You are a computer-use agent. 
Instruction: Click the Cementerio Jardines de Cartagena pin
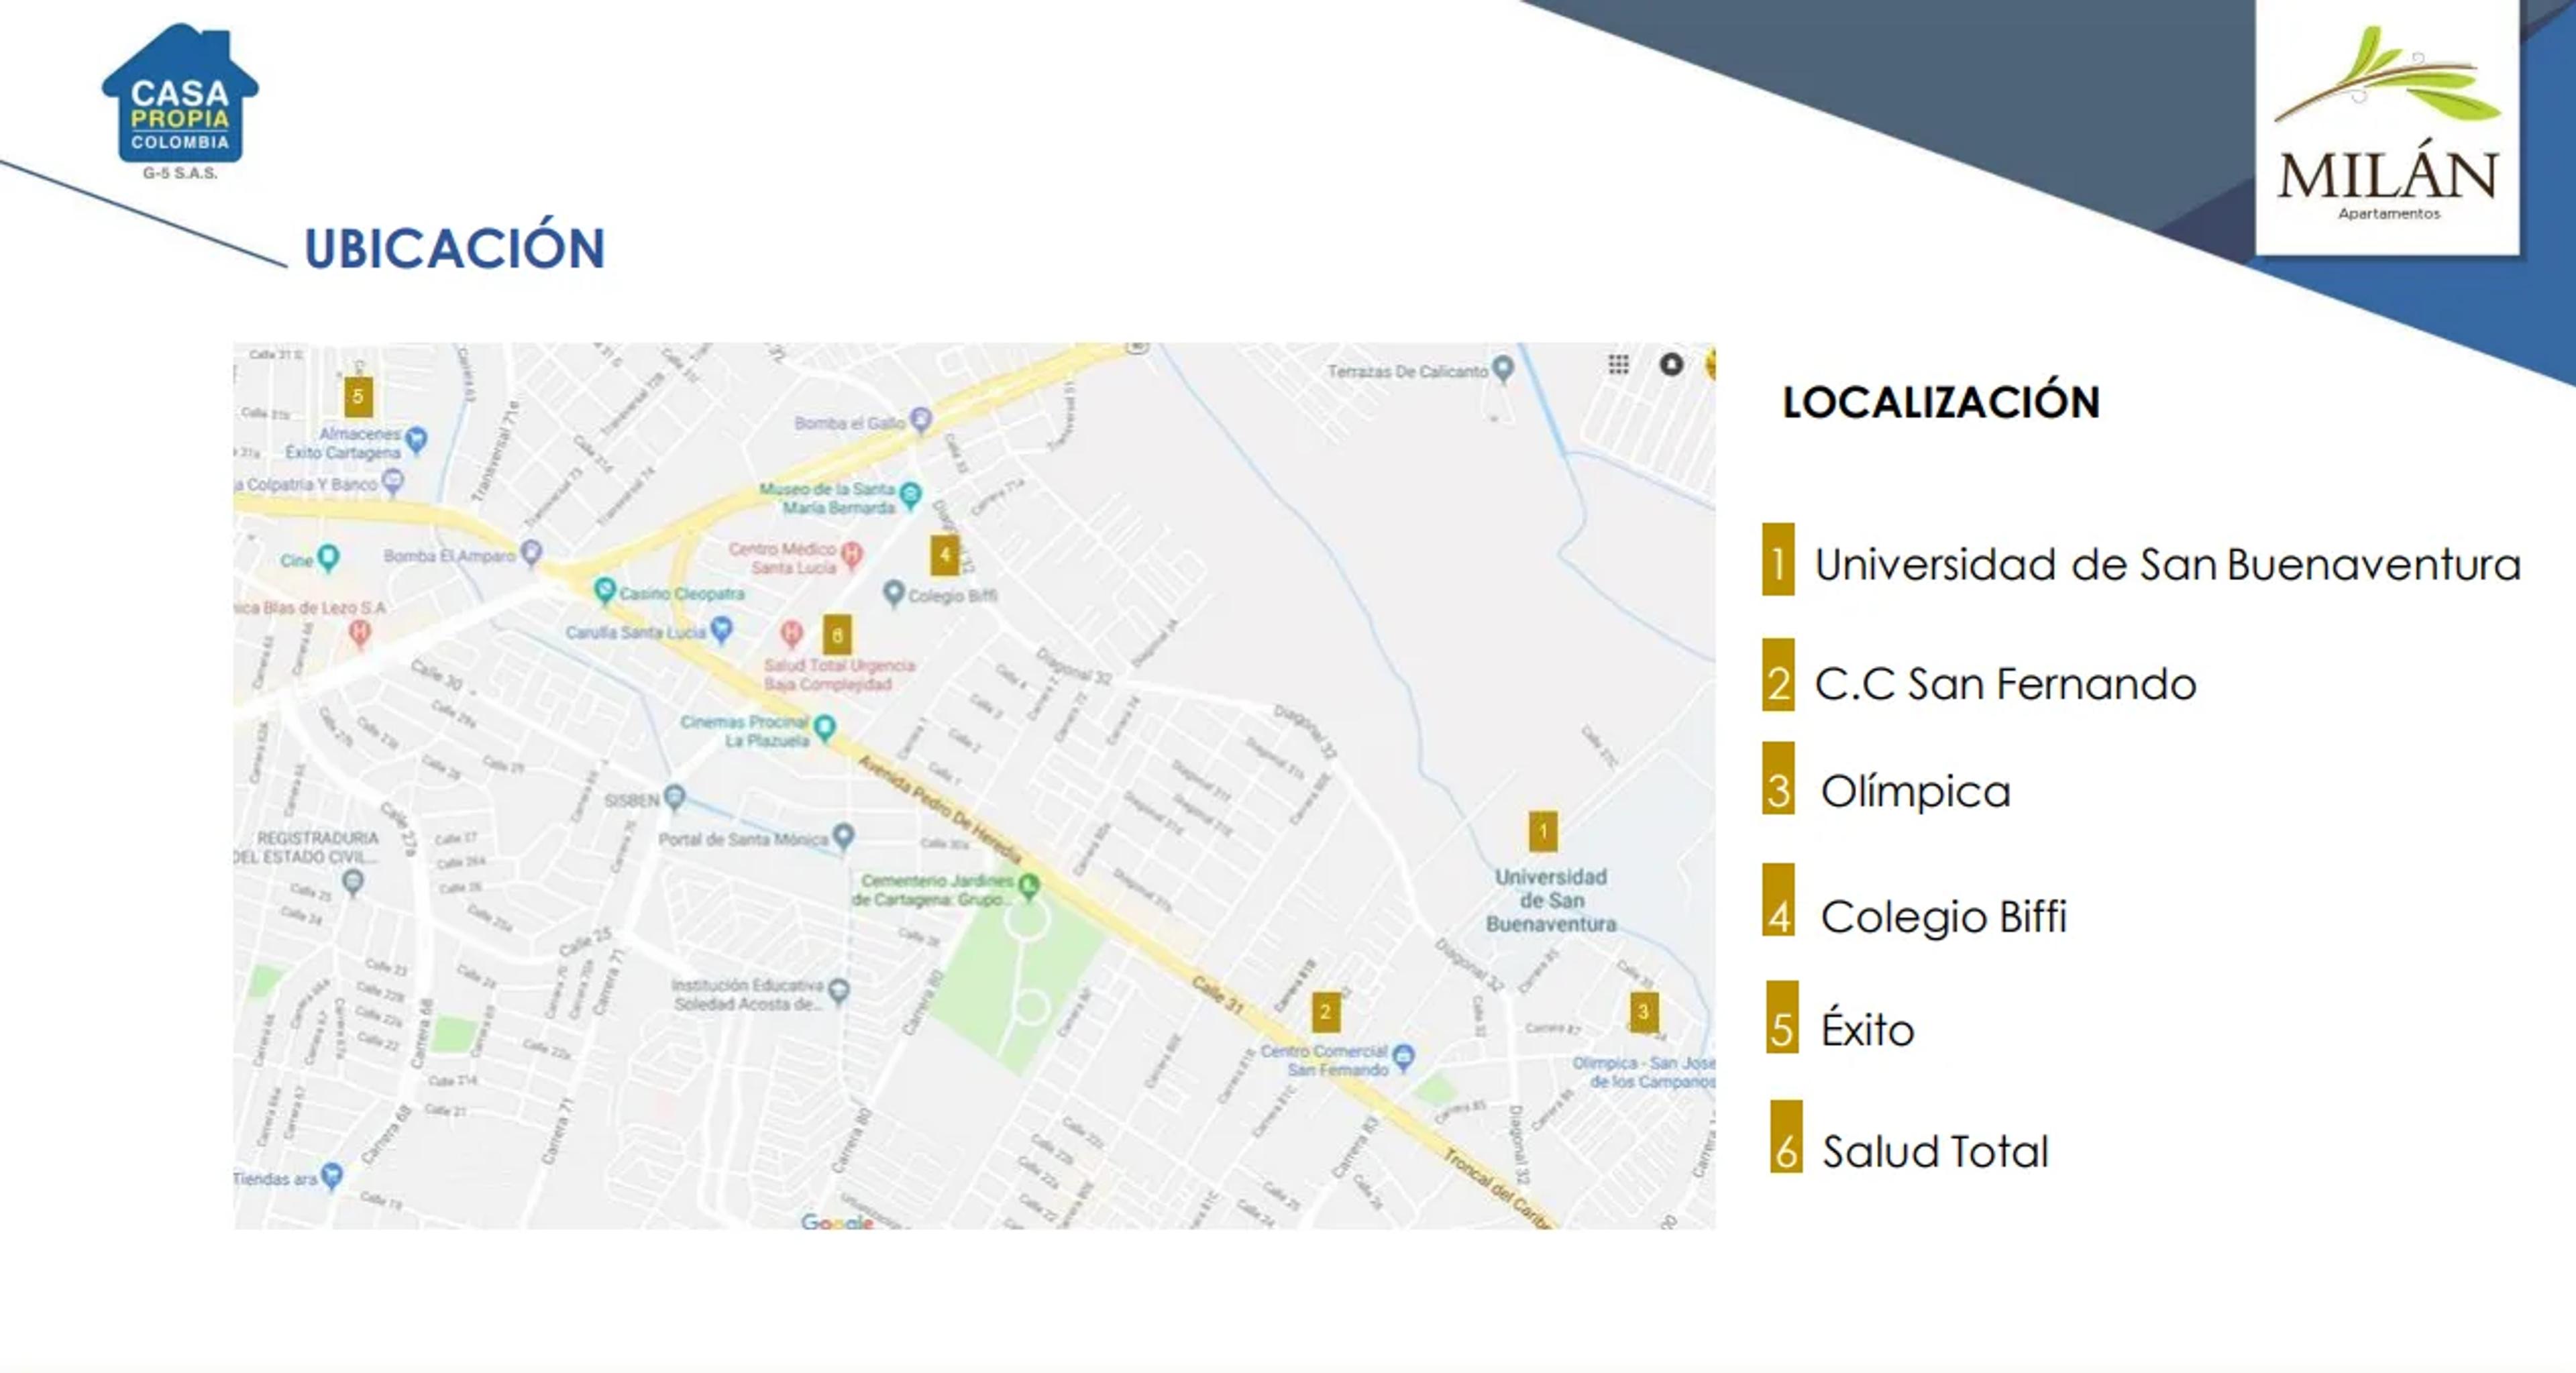(x=1028, y=885)
